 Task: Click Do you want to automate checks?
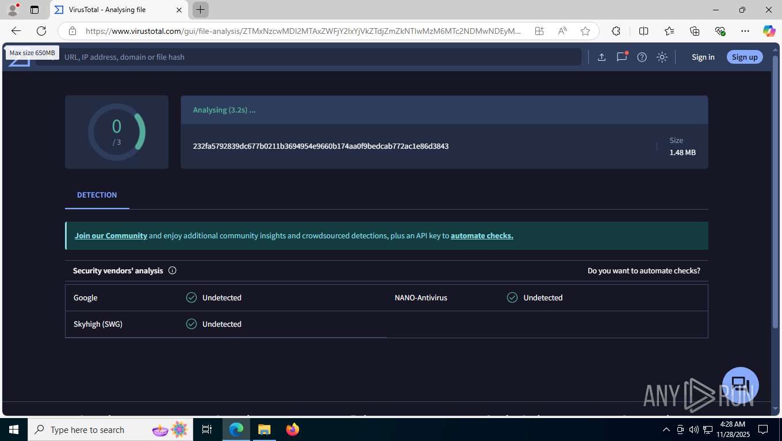pyautogui.click(x=644, y=270)
